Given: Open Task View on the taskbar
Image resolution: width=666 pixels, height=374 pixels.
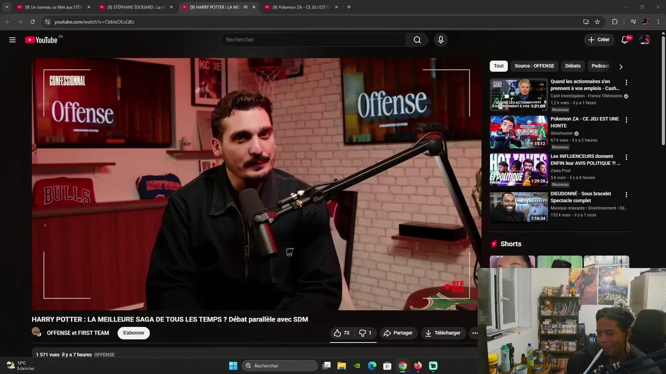Looking at the screenshot, I should (x=326, y=366).
